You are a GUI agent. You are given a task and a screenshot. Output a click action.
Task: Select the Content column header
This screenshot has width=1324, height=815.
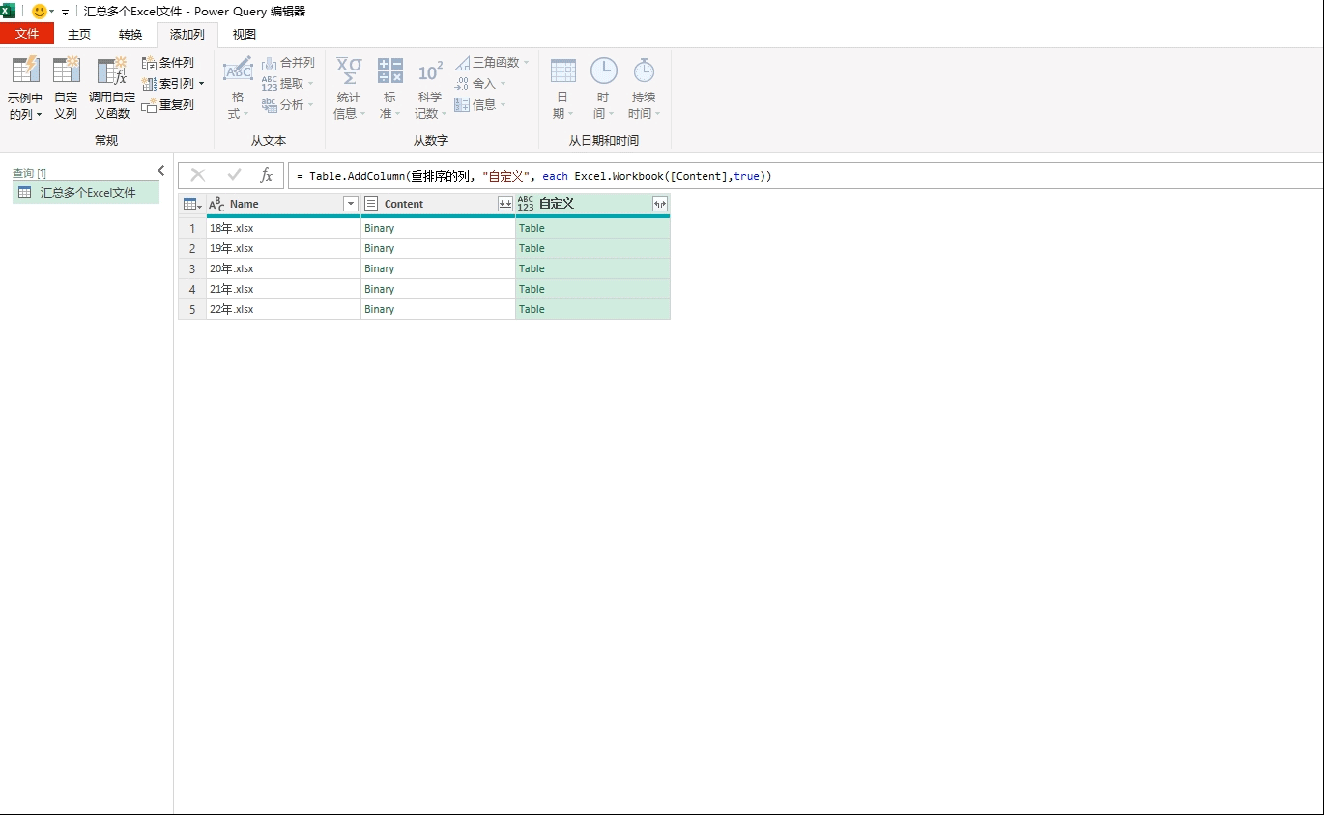pos(438,204)
